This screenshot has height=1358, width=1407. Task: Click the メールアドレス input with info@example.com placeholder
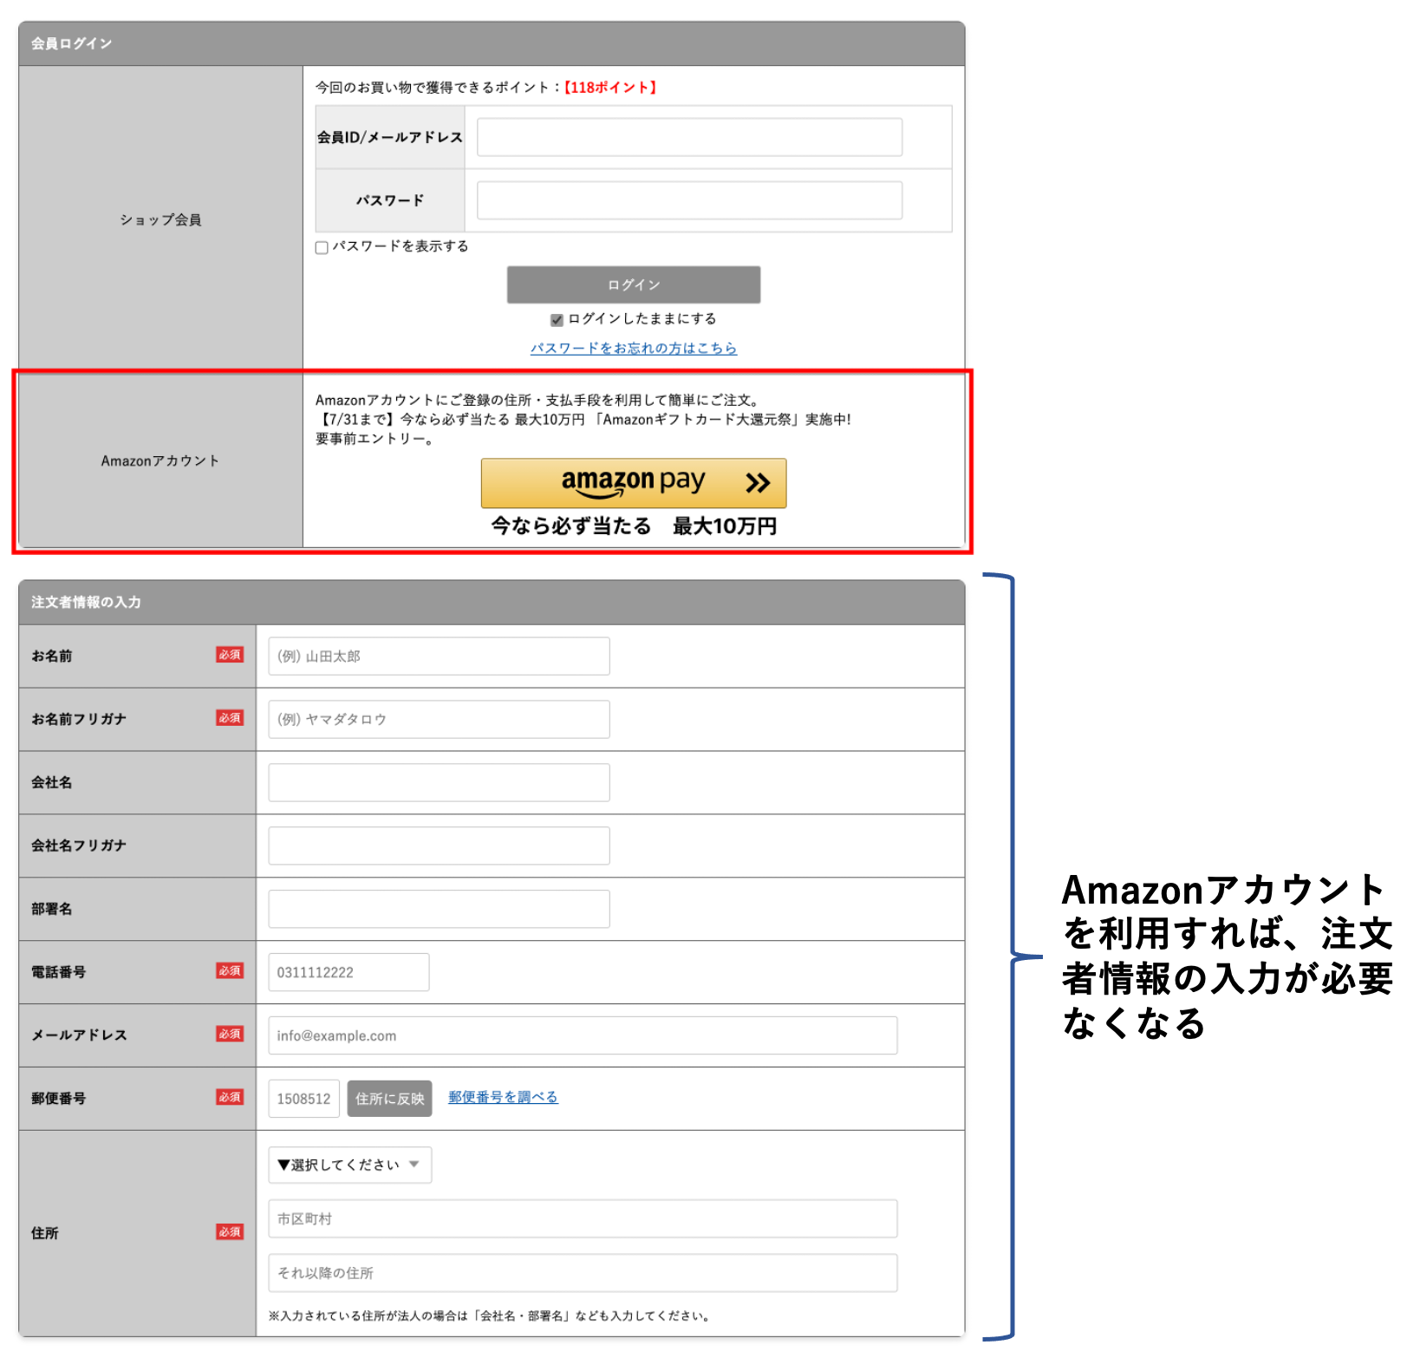[583, 1035]
